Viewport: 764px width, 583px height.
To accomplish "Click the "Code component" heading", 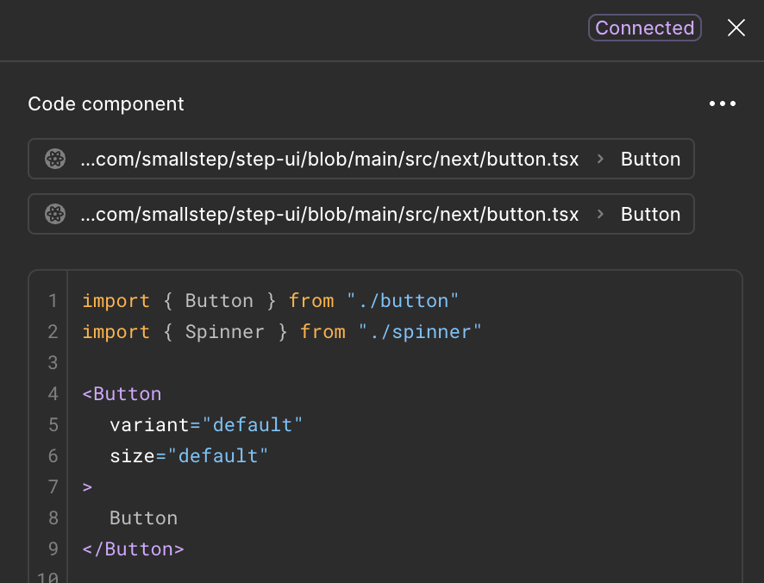I will pos(106,103).
